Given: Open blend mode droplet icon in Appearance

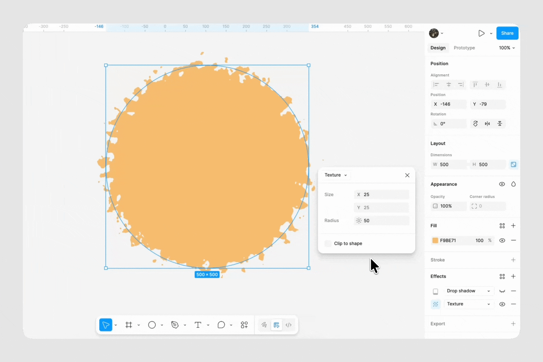Looking at the screenshot, I should tap(513, 184).
